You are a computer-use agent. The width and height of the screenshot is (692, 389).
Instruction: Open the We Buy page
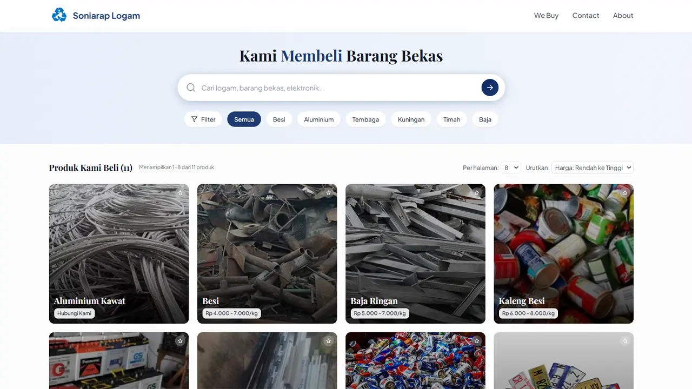coord(546,16)
